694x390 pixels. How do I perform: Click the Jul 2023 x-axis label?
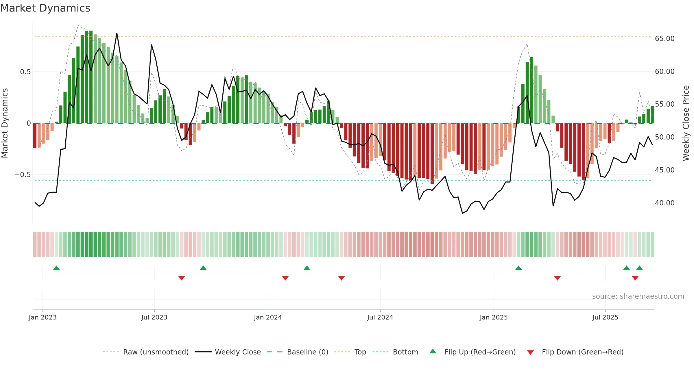(154, 317)
